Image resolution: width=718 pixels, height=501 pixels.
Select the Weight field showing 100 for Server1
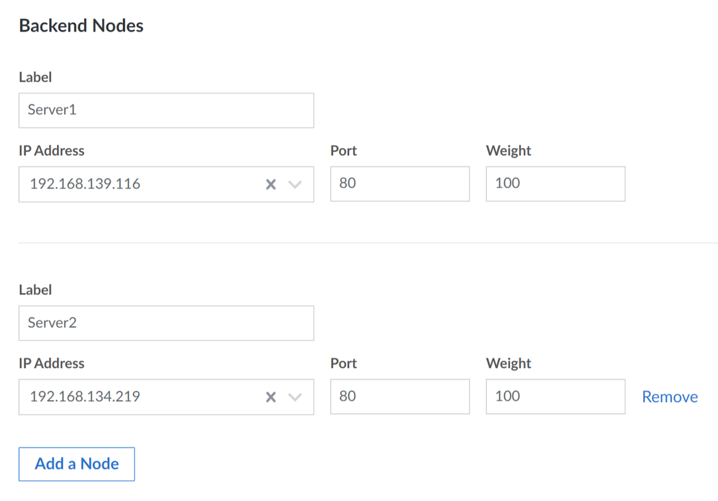(x=555, y=184)
